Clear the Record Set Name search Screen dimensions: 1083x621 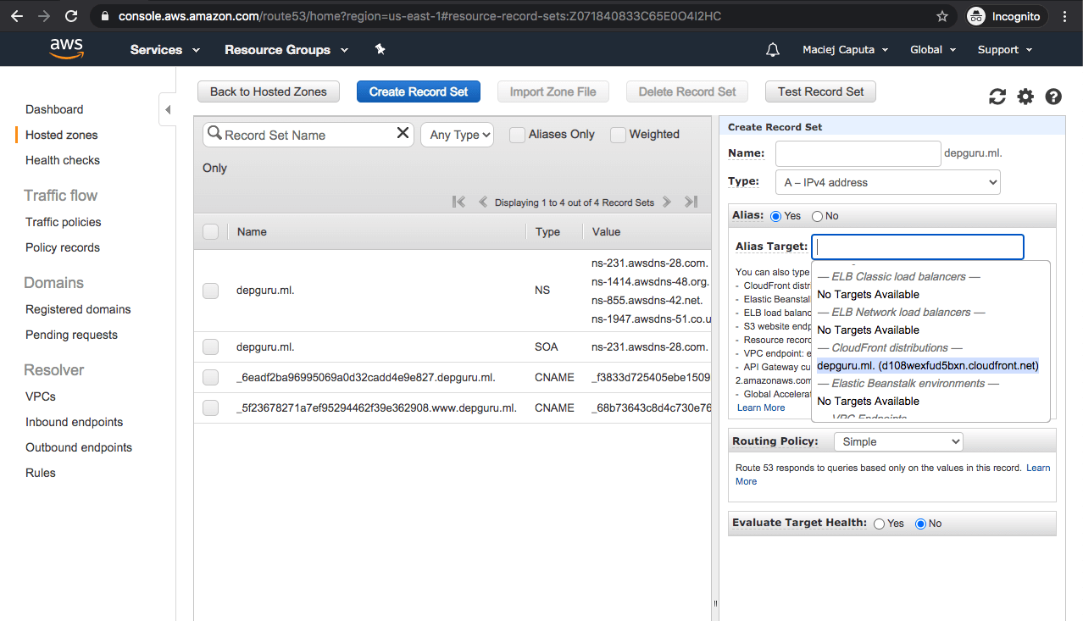[403, 133]
